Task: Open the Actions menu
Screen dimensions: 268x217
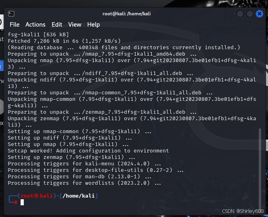Action: coord(36,25)
